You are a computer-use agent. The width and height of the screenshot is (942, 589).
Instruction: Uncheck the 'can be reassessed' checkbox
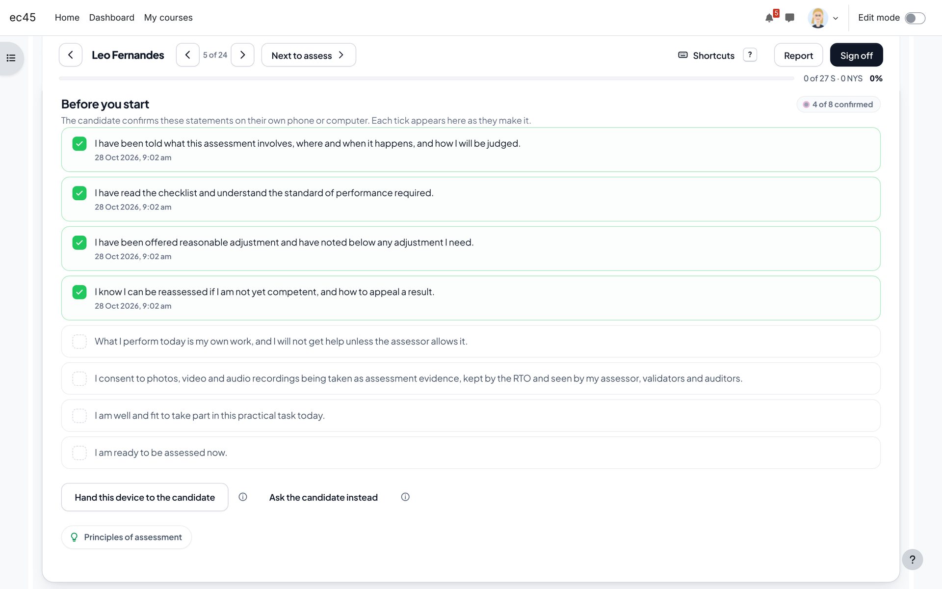tap(79, 293)
